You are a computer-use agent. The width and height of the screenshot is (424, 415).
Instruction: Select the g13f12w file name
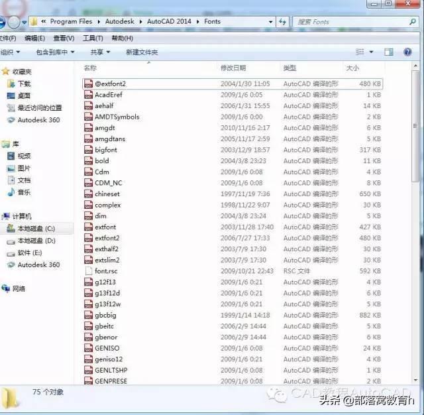[107, 304]
